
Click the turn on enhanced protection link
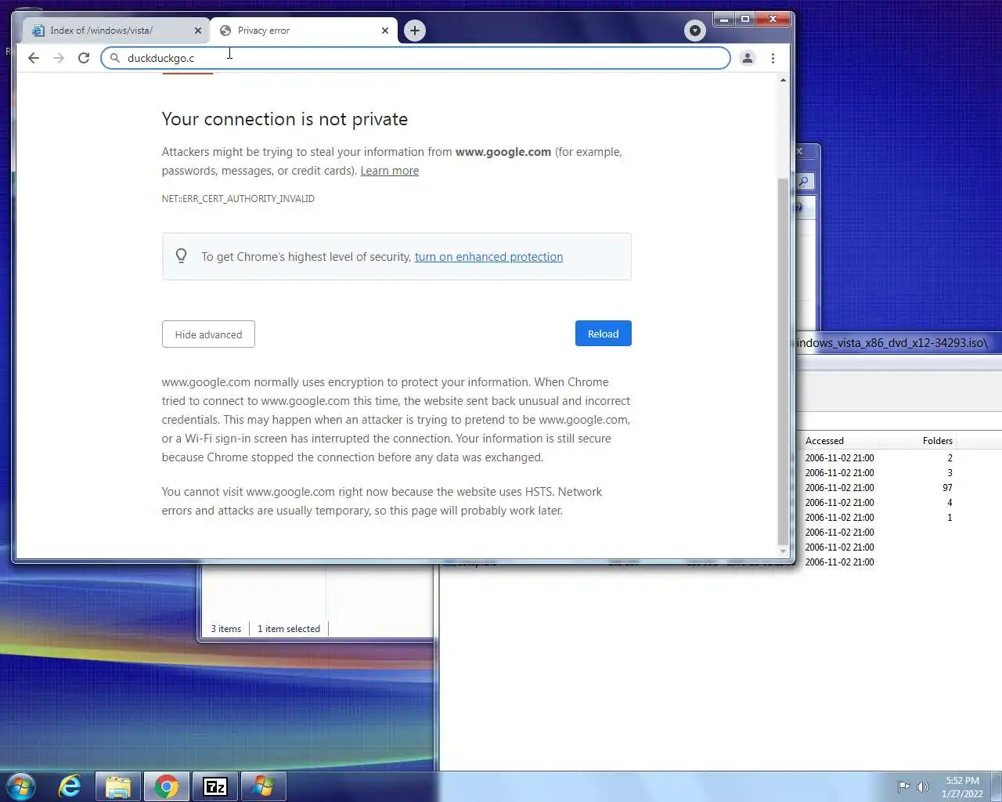point(488,257)
